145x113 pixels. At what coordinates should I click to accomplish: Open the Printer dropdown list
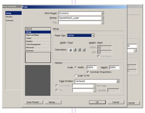coord(102,18)
